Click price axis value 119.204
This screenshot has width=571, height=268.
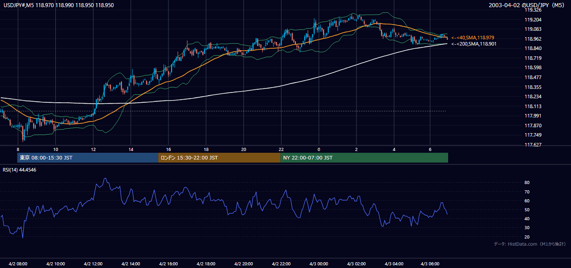(x=533, y=20)
